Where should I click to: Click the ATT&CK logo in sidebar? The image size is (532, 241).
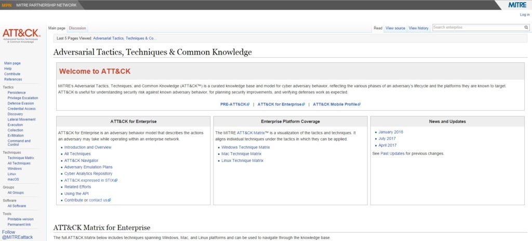pyautogui.click(x=21, y=35)
